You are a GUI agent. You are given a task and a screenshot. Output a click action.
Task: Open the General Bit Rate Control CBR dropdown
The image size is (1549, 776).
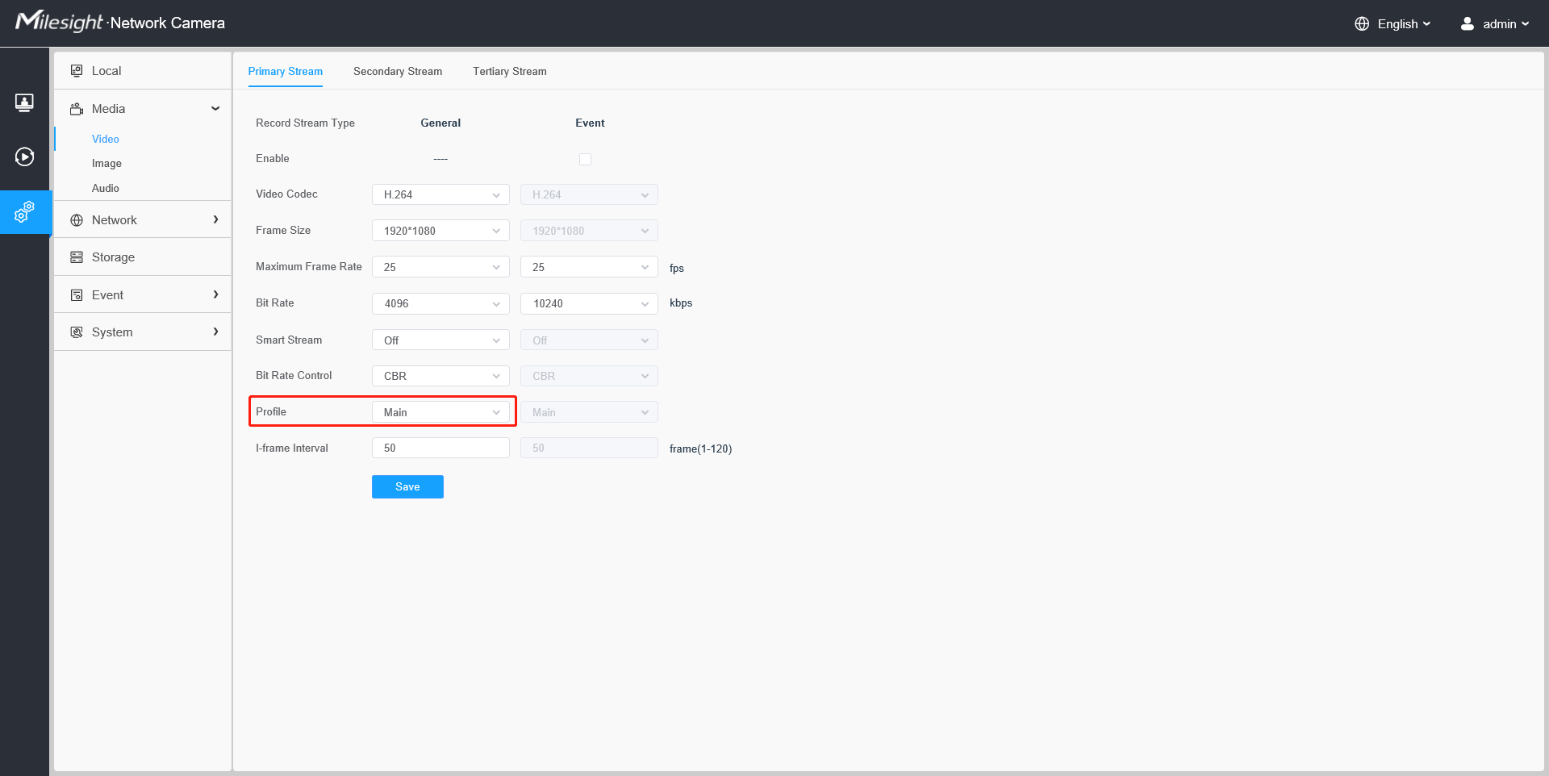tap(440, 376)
